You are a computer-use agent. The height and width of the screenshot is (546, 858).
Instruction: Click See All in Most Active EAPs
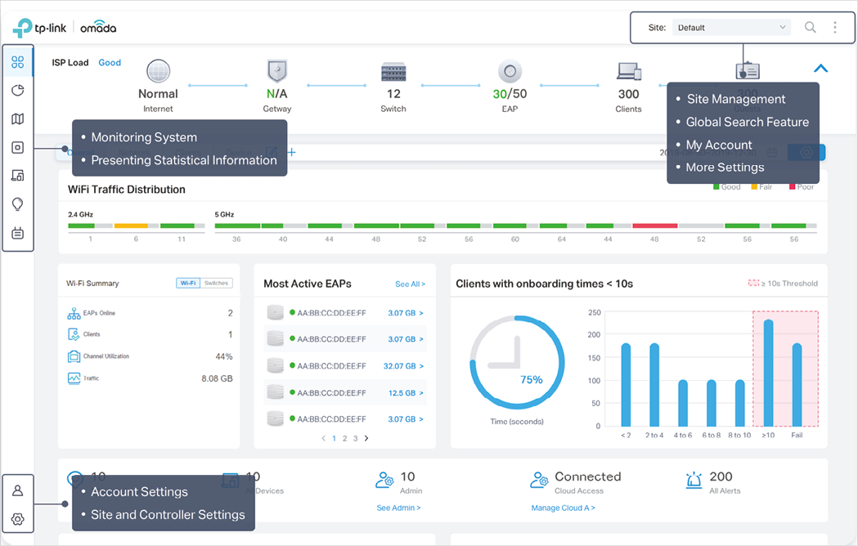pos(410,284)
